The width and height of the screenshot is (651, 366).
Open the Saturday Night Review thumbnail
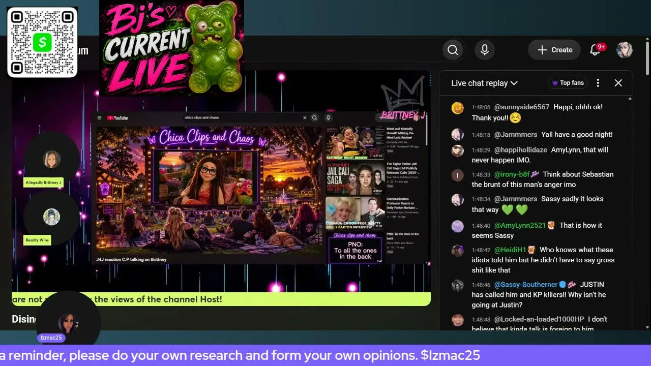click(355, 142)
